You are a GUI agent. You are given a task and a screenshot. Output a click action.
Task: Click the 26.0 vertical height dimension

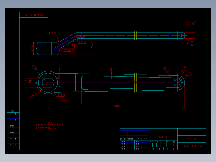coord(32,49)
